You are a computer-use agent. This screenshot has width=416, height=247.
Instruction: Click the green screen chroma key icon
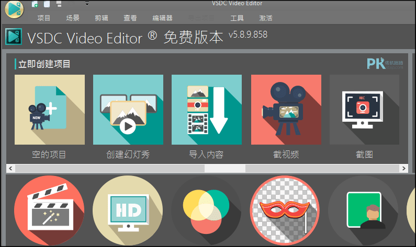click(x=363, y=210)
